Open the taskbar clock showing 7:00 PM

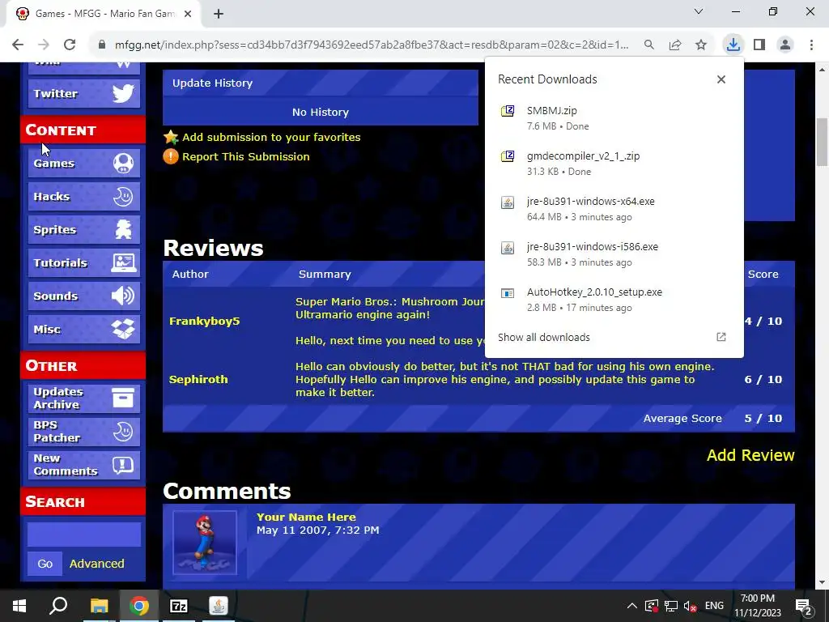(x=758, y=606)
